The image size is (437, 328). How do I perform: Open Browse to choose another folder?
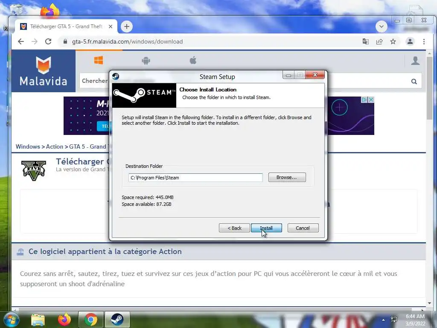(x=287, y=177)
